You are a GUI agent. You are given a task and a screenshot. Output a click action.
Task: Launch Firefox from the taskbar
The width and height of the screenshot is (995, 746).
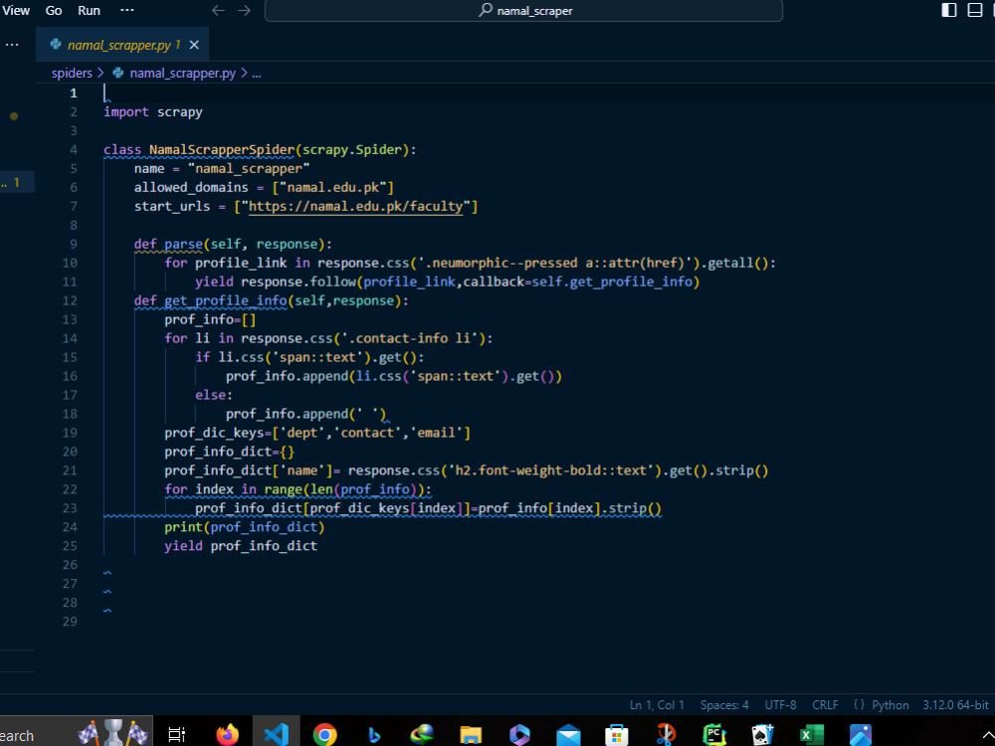pyautogui.click(x=227, y=735)
